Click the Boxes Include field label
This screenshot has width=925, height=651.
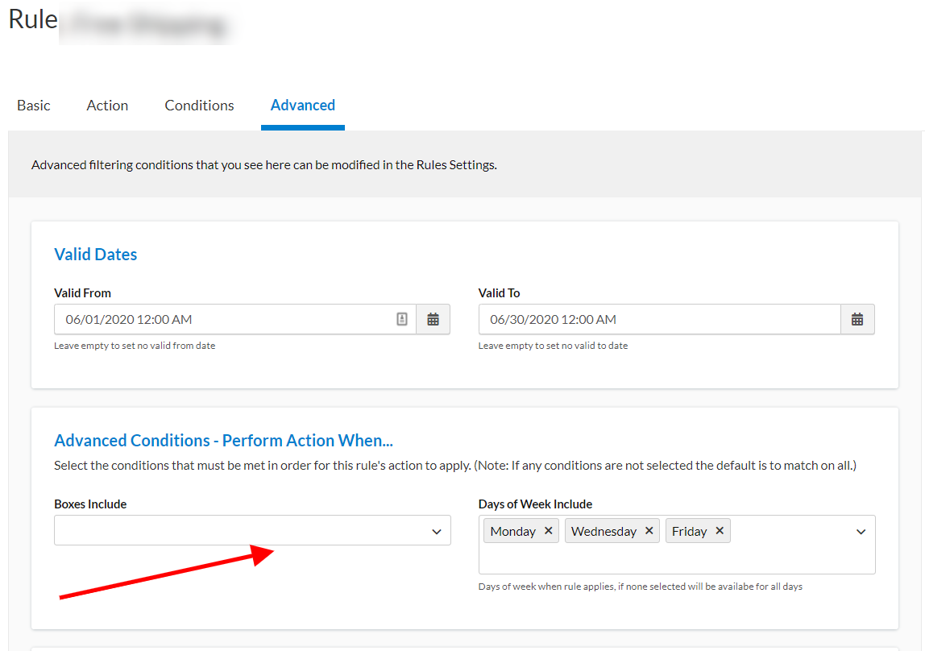pyautogui.click(x=90, y=504)
